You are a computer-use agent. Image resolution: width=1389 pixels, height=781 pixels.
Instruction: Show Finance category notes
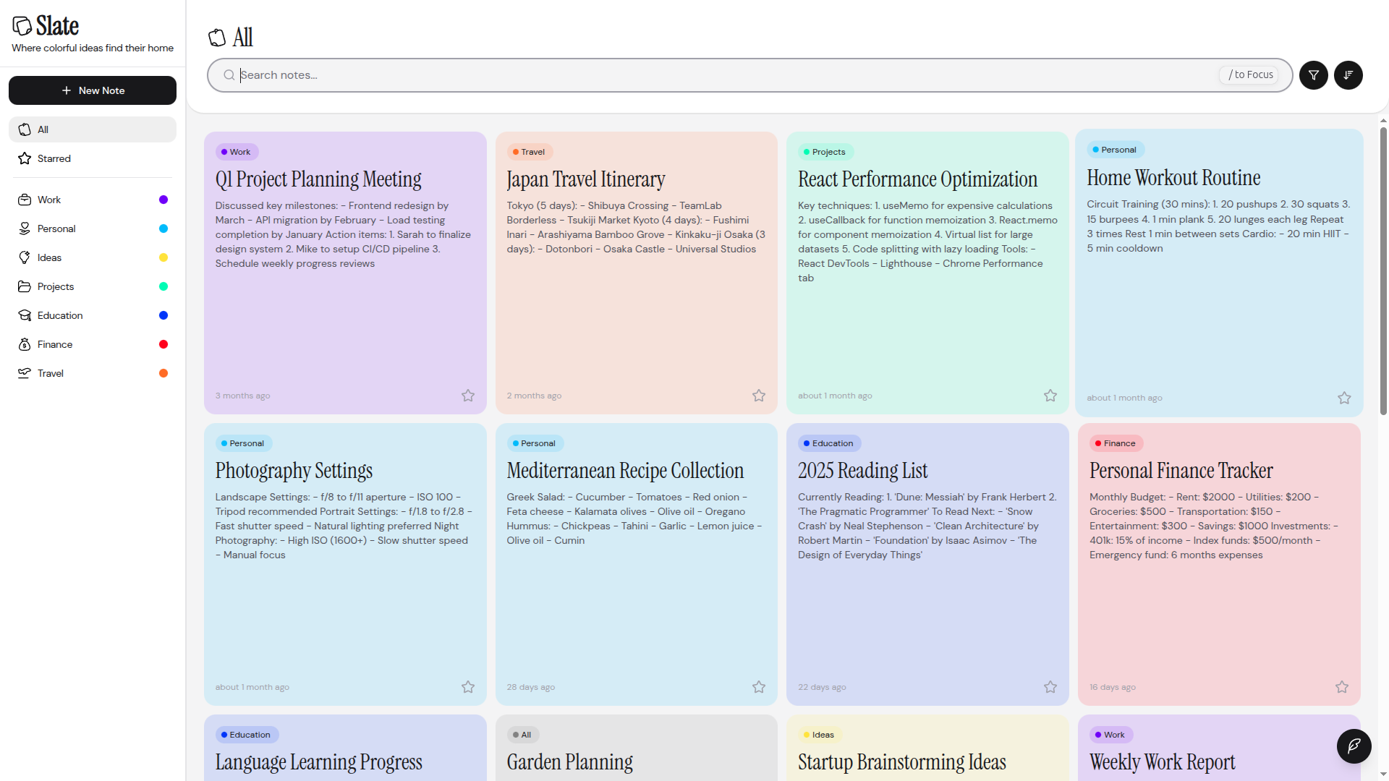[x=93, y=344]
